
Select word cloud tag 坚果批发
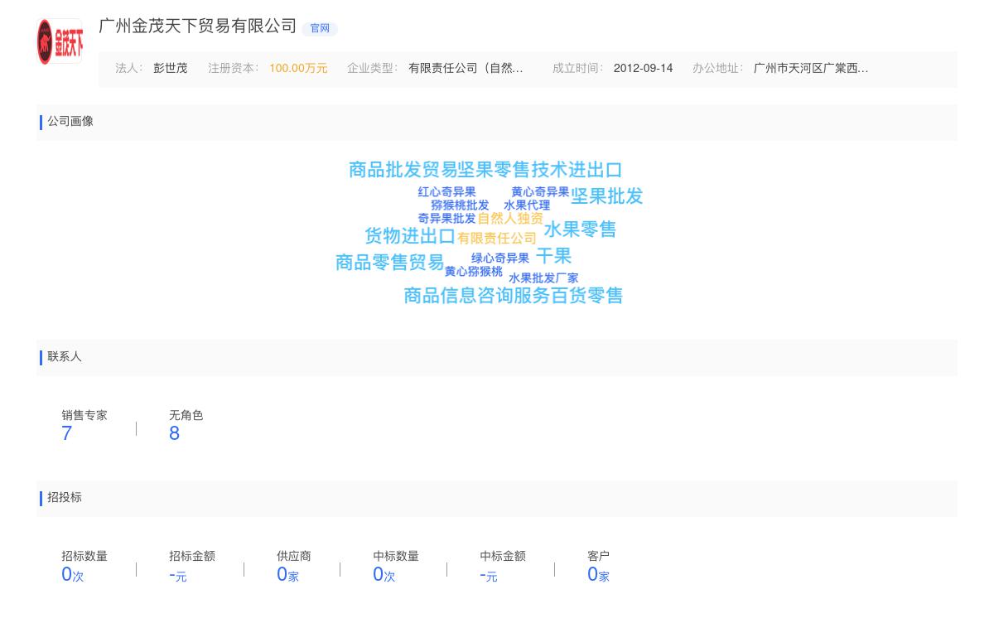(607, 196)
